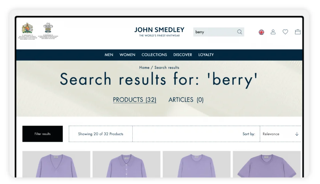Click the sort dropdown down arrow

297,134
